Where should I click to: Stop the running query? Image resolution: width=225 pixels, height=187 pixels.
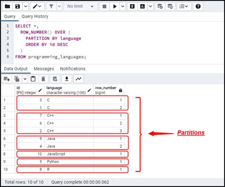104,7
